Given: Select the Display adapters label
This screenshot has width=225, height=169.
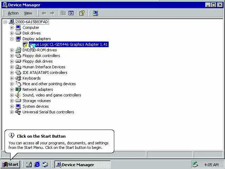Looking at the screenshot, I should point(37,39).
